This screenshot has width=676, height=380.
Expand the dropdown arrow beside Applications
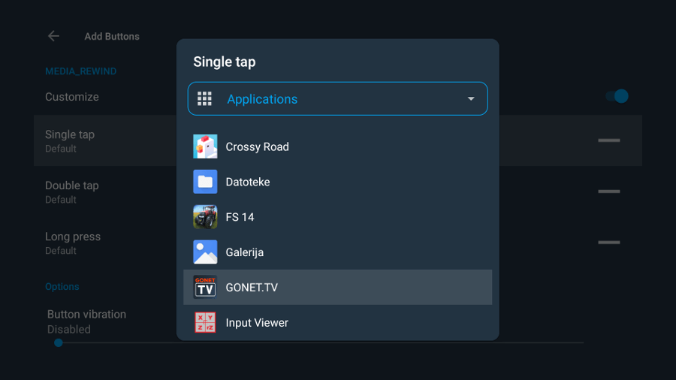click(471, 98)
